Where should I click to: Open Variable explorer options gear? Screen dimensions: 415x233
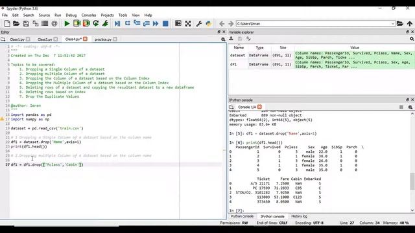[412, 39]
